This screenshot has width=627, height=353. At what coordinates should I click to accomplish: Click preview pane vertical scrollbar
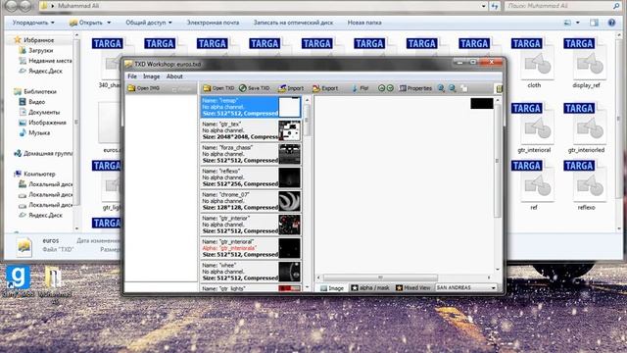[498, 160]
